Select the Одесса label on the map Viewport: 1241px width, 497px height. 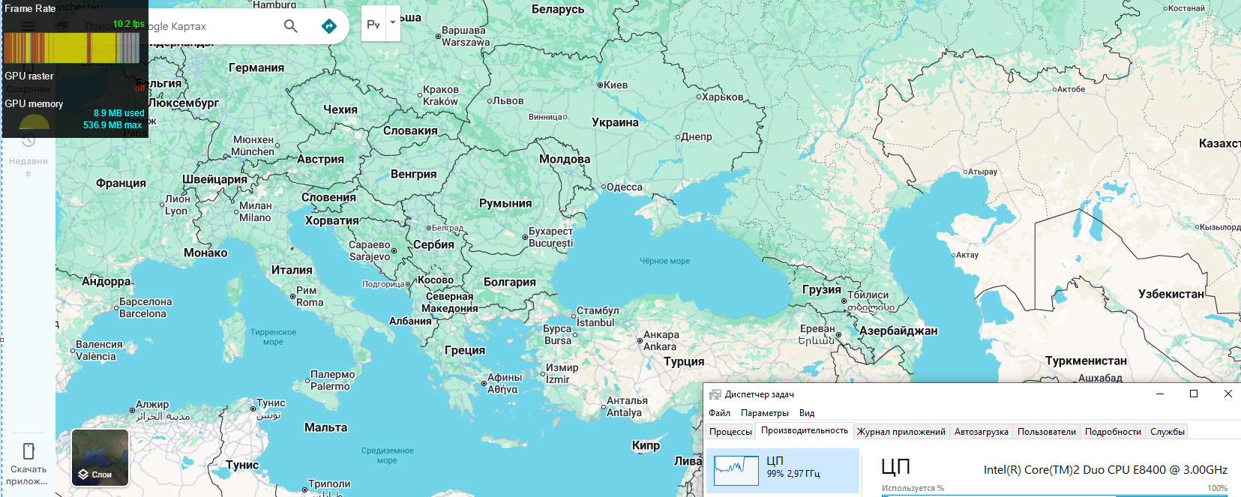(x=625, y=187)
